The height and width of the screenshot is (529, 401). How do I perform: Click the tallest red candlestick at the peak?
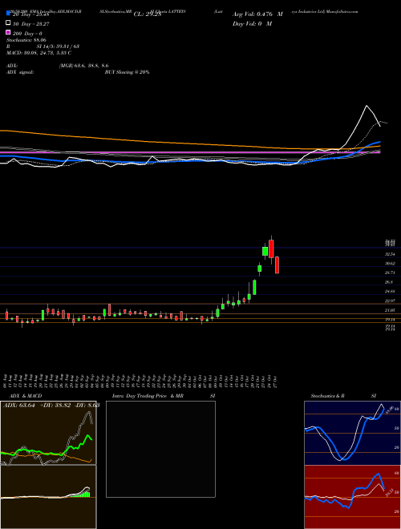(x=271, y=248)
